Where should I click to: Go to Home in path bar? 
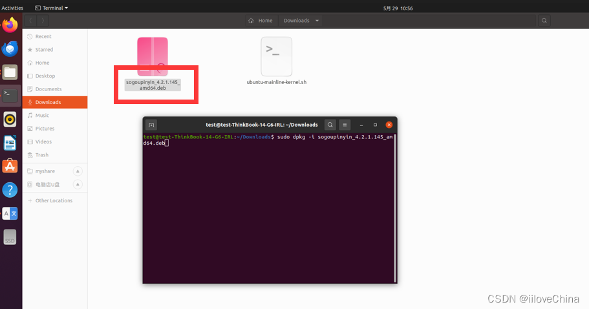[261, 21]
